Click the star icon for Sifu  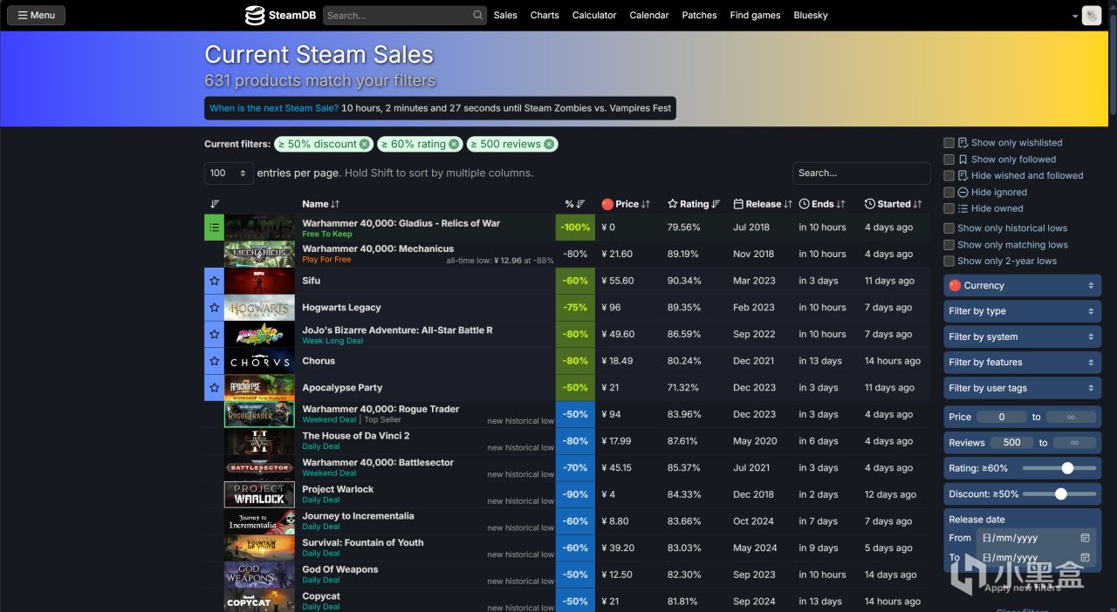(x=214, y=281)
